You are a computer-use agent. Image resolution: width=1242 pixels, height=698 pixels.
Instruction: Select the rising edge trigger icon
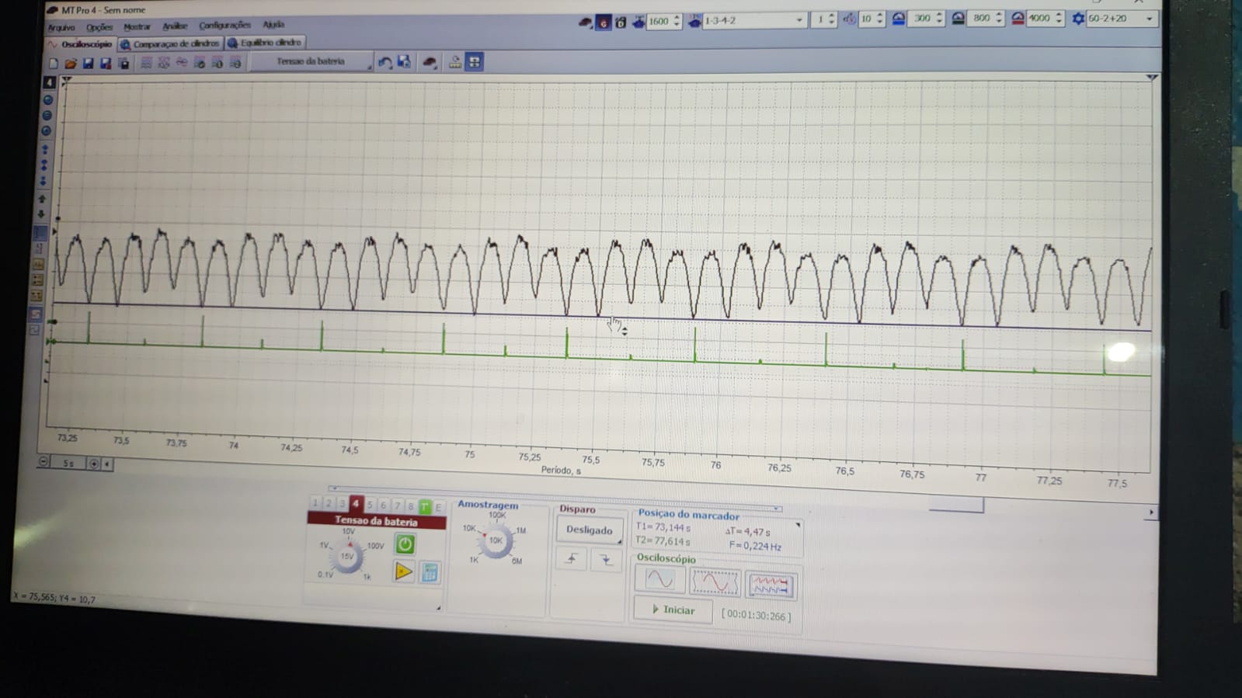point(572,559)
